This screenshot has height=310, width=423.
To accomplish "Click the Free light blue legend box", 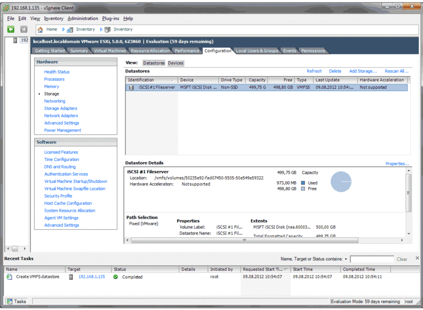I will click(303, 189).
